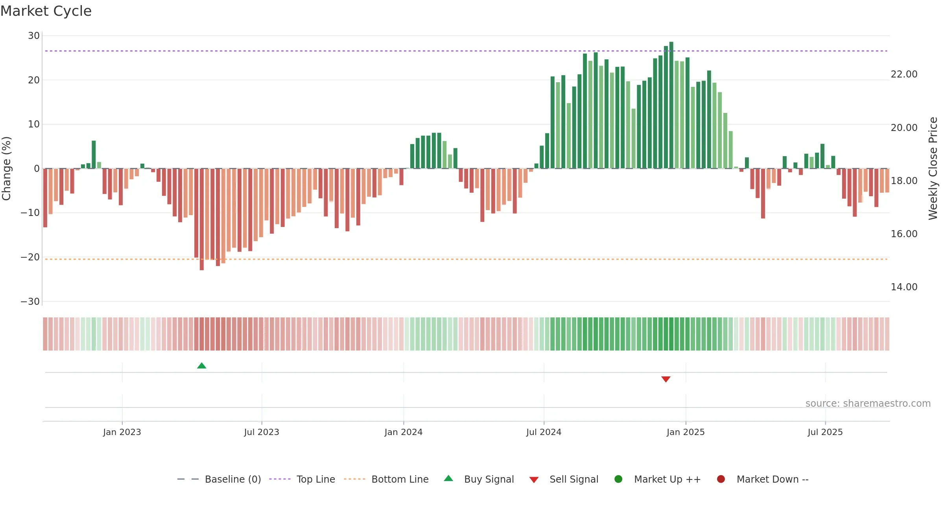The height and width of the screenshot is (531, 944).
Task: Click the Weekly Close Price axis title
Action: (933, 168)
